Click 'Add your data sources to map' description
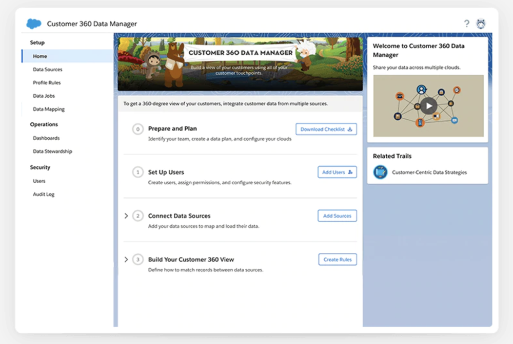This screenshot has width=513, height=344. pos(204,226)
